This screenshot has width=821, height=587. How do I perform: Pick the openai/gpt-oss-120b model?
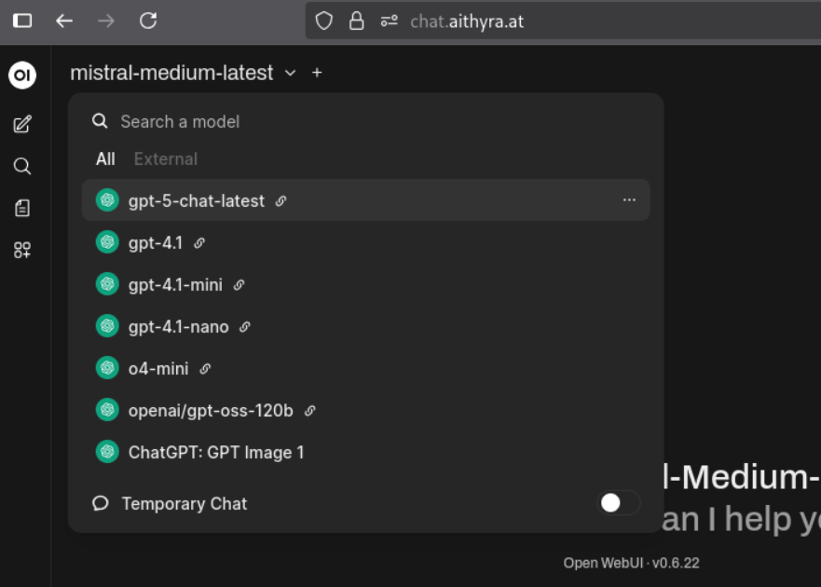coord(211,411)
